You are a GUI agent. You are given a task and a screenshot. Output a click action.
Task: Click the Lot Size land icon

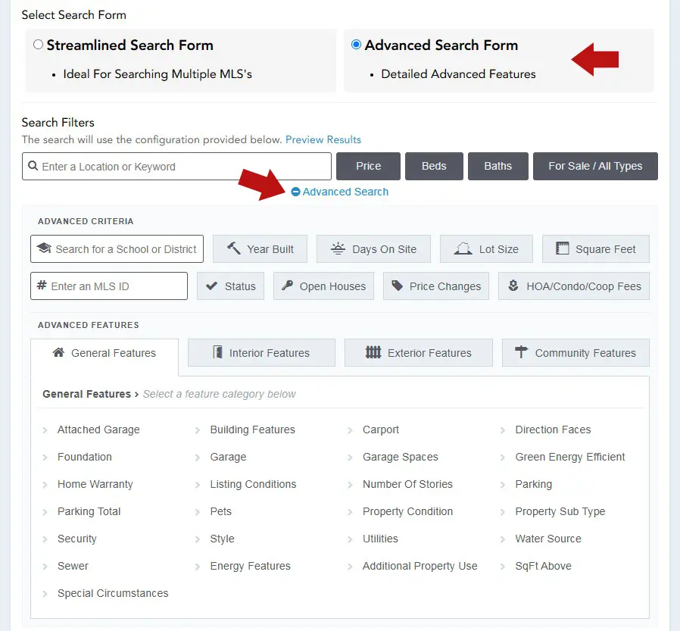tap(463, 249)
